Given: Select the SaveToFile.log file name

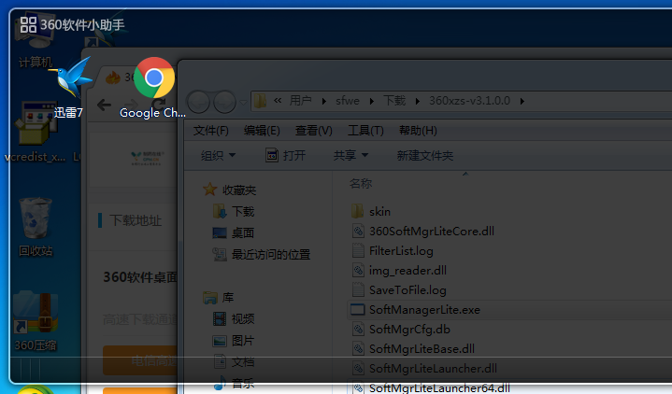Looking at the screenshot, I should click(407, 290).
